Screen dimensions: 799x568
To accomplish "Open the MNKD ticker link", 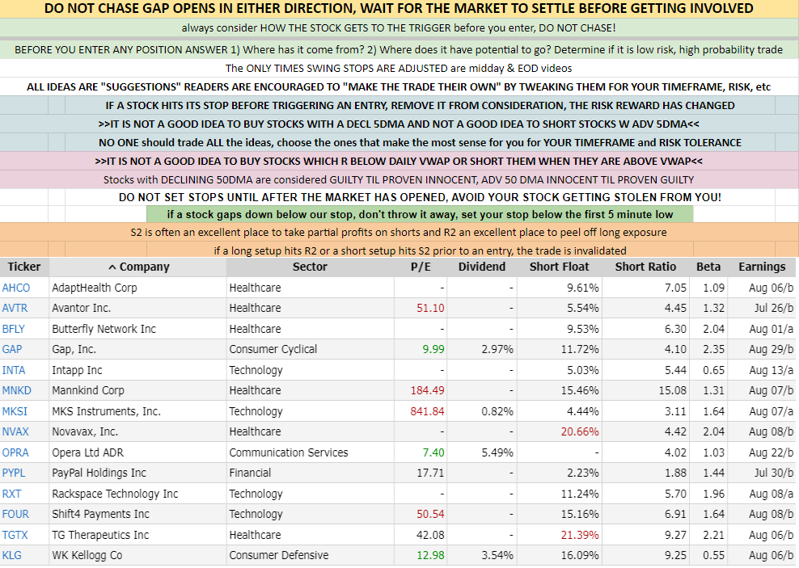I will pyautogui.click(x=17, y=390).
